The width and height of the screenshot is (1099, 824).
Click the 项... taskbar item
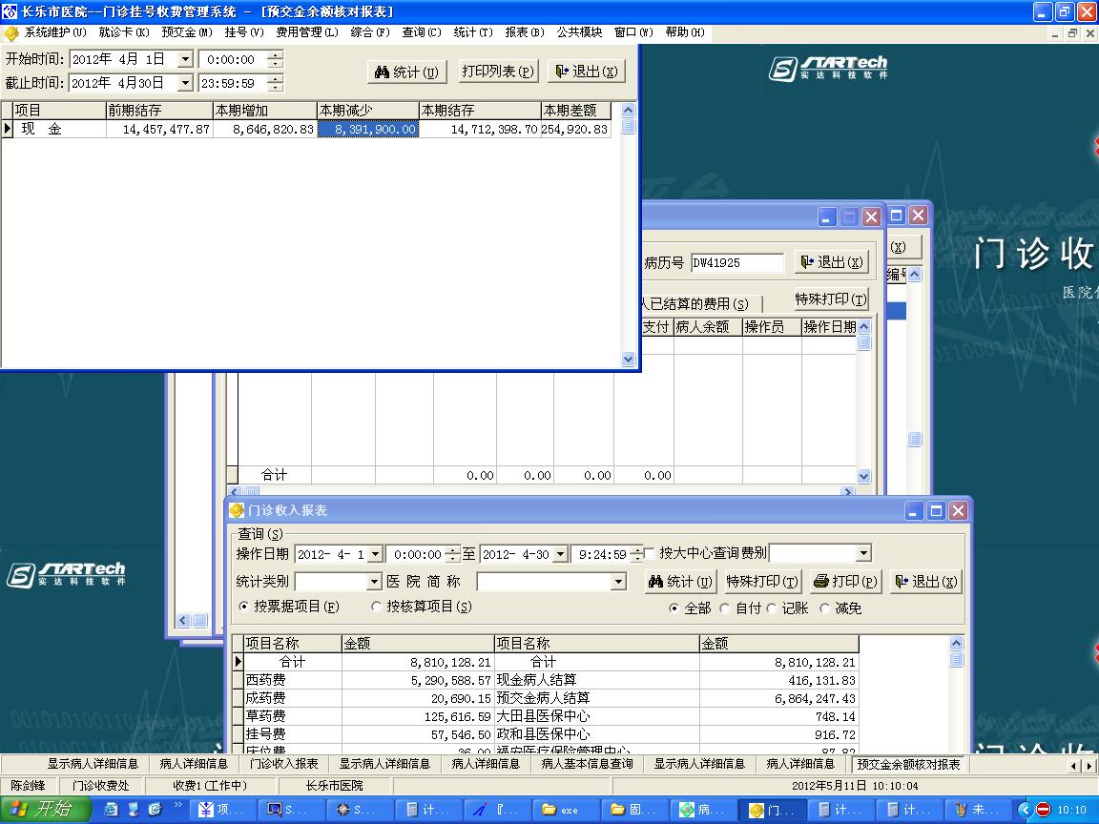tap(223, 810)
